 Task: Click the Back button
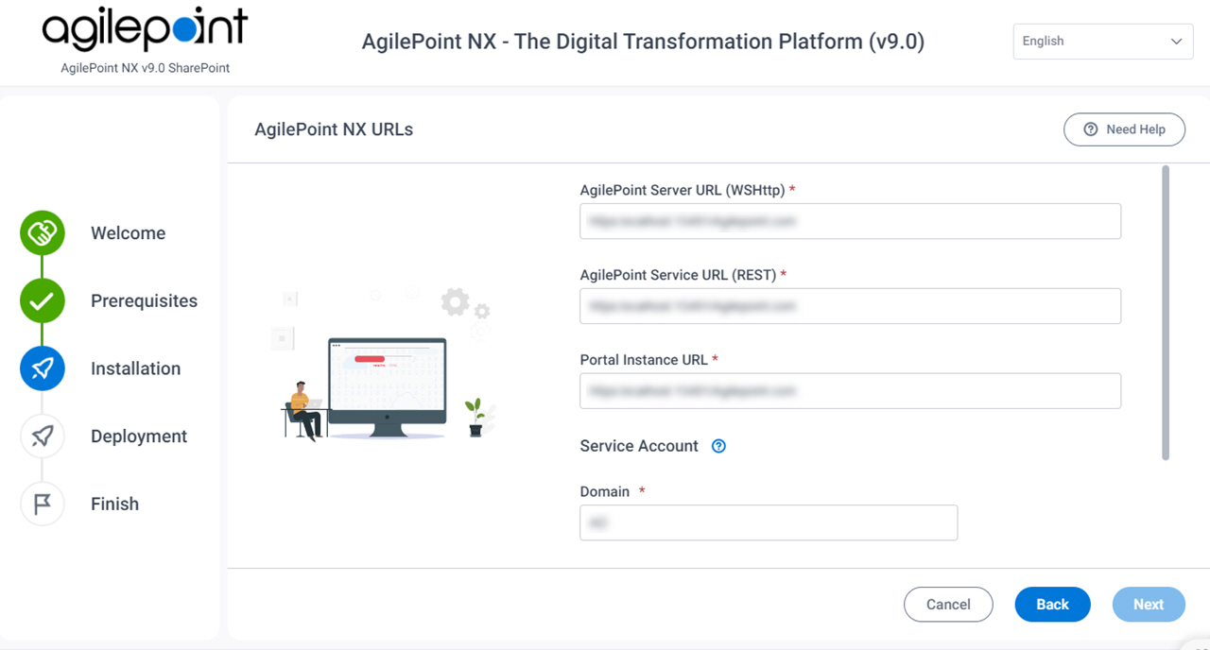click(1052, 605)
